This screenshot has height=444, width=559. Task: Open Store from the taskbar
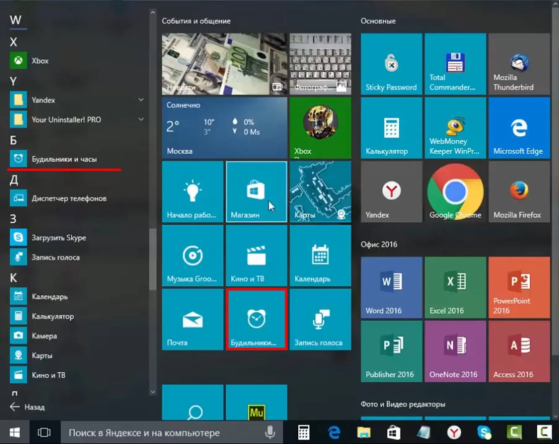394,432
